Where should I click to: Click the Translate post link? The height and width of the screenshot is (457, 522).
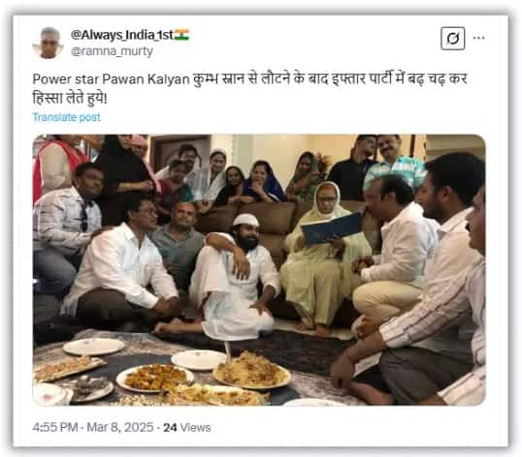(x=66, y=117)
